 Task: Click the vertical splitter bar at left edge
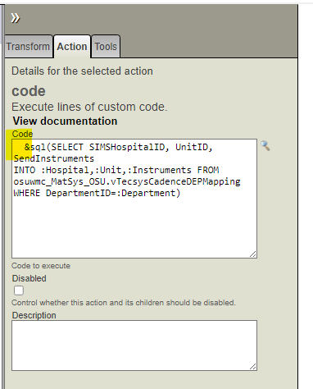point(2,196)
